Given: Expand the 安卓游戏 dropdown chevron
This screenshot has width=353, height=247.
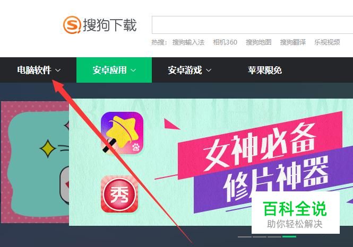Looking at the screenshot, I should [209, 70].
